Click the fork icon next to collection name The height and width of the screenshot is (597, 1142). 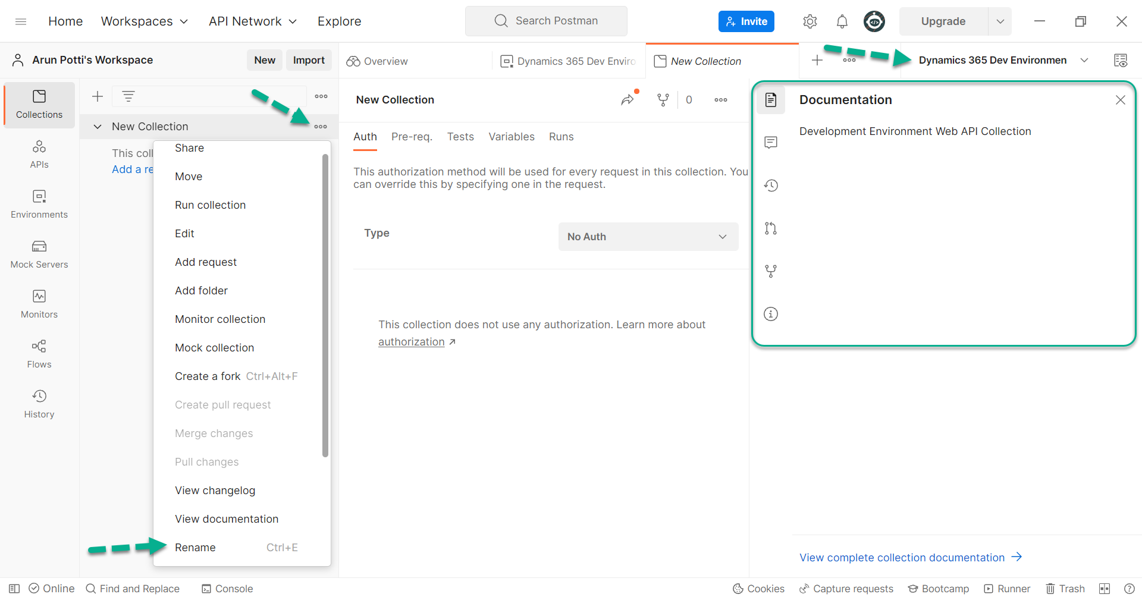click(x=663, y=99)
